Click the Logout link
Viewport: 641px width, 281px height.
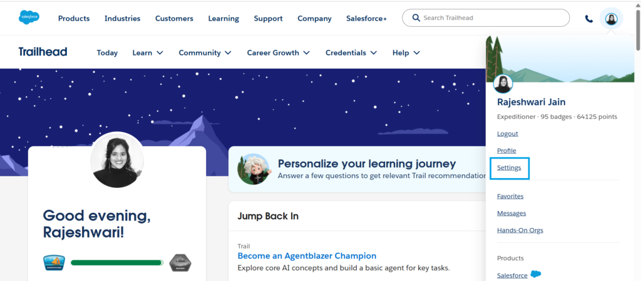point(508,134)
